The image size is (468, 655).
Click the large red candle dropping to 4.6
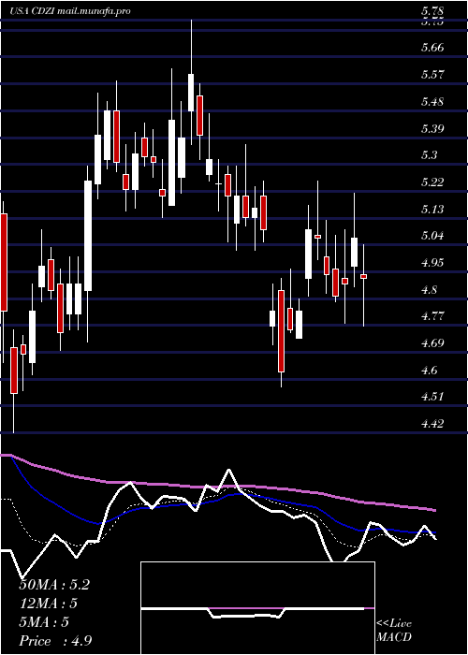pos(281,331)
